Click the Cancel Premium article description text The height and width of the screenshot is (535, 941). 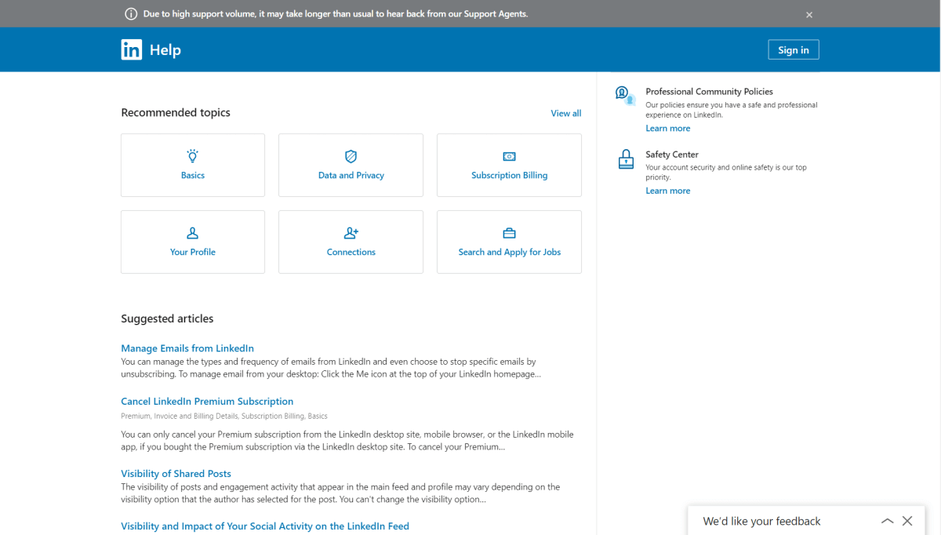tap(347, 441)
